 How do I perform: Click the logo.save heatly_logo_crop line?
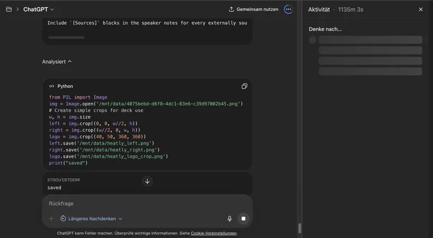coord(108,157)
